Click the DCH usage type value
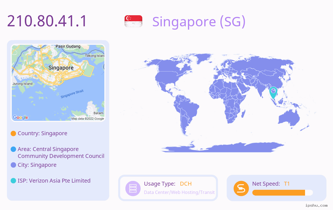The width and height of the screenshot is (333, 210). tap(186, 184)
